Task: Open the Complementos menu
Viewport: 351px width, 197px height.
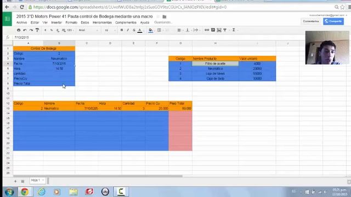Action: pos(126,22)
